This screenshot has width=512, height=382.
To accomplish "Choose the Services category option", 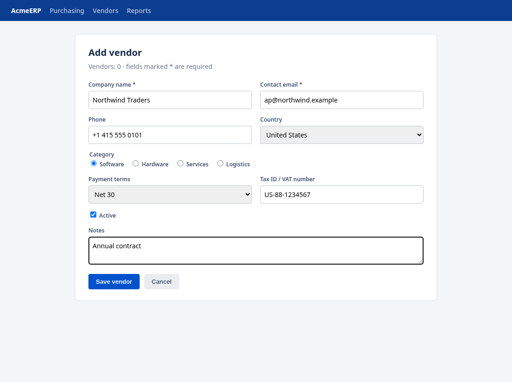I will click(x=180, y=164).
